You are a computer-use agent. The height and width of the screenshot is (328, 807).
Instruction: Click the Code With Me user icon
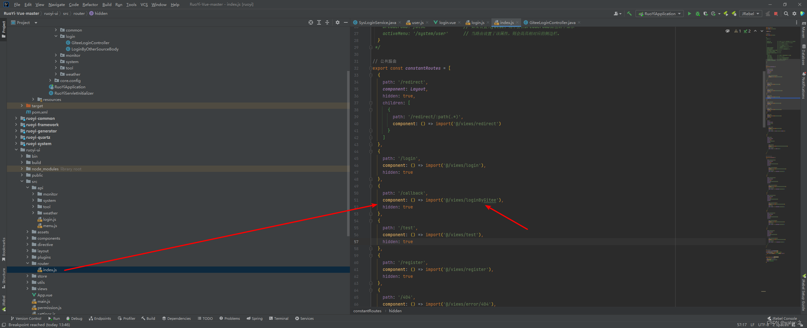click(x=617, y=14)
